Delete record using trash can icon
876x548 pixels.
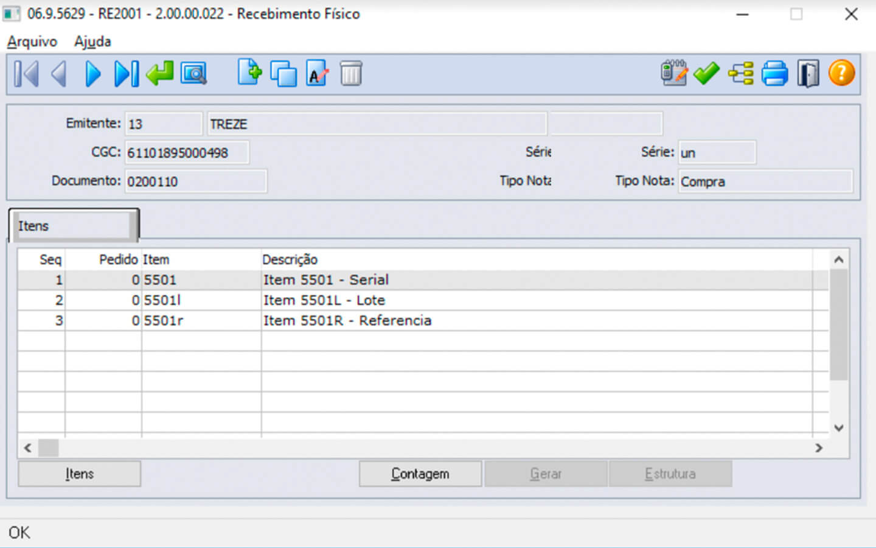[x=351, y=74]
